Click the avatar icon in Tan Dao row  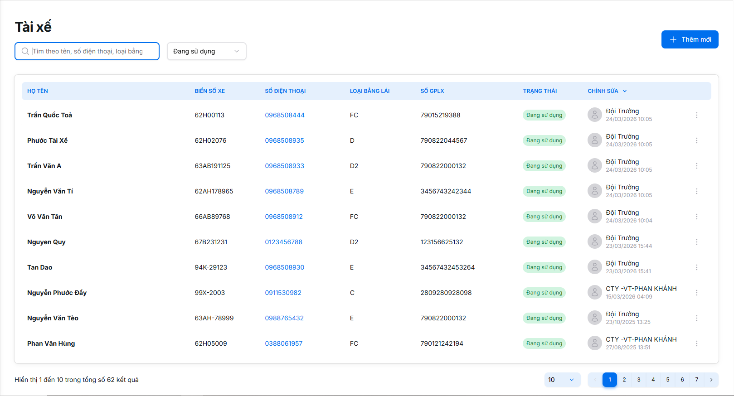coord(594,267)
